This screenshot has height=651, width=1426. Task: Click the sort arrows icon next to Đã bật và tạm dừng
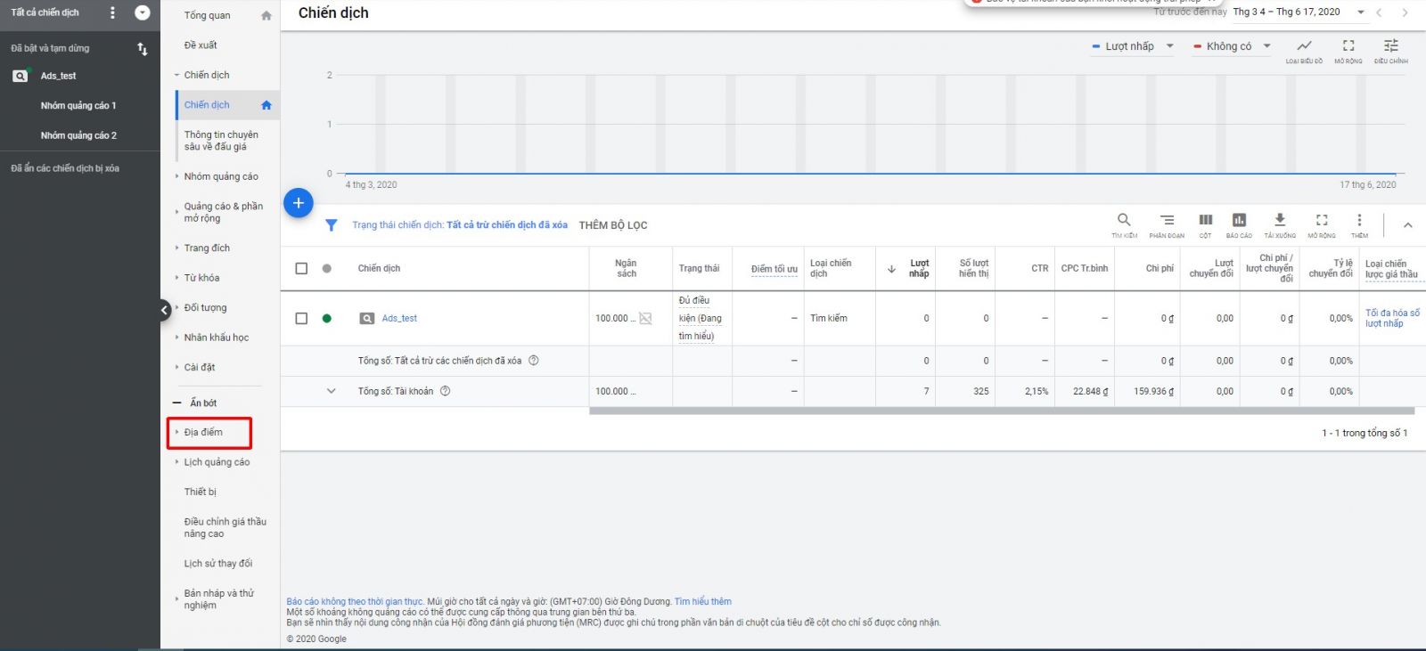pos(143,49)
